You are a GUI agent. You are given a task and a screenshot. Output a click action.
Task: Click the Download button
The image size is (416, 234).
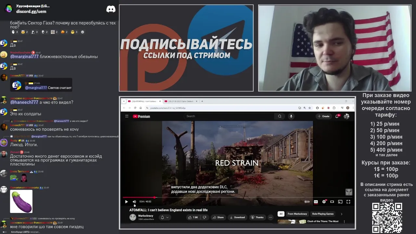[x=237, y=217]
